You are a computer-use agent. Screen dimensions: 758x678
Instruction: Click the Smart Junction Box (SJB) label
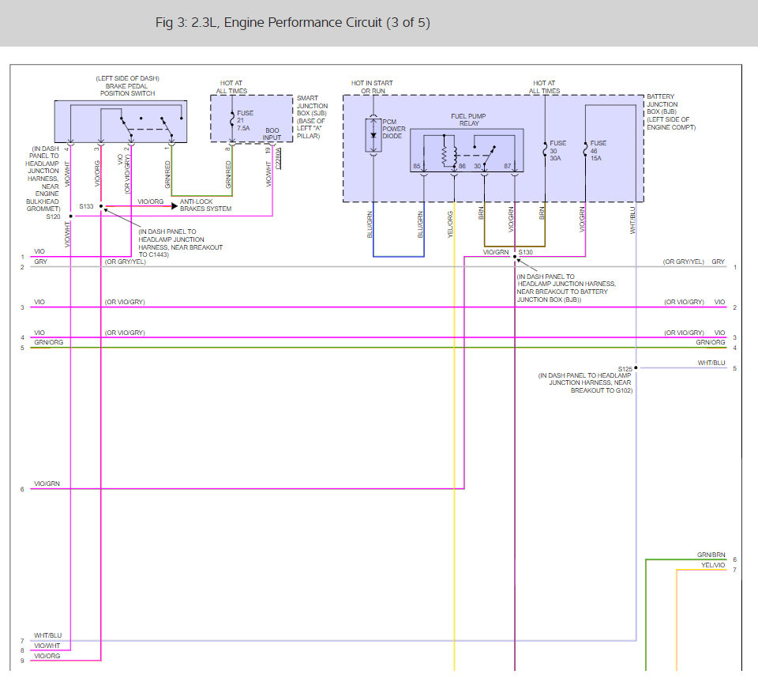[312, 117]
